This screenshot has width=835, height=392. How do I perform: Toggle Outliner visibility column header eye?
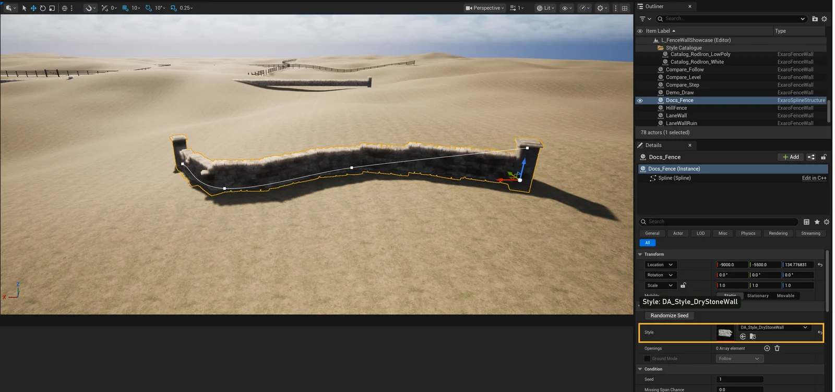(640, 31)
